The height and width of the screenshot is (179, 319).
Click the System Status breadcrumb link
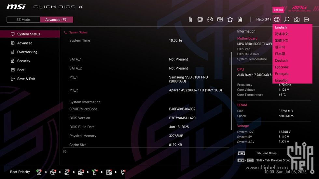(x=78, y=32)
